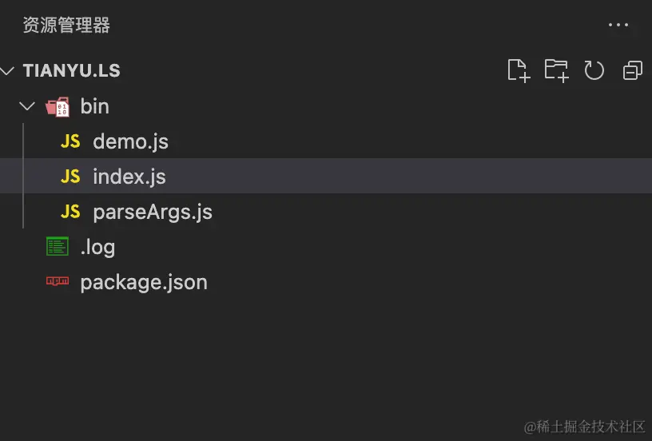Collapse all folders in the explorer

(632, 70)
